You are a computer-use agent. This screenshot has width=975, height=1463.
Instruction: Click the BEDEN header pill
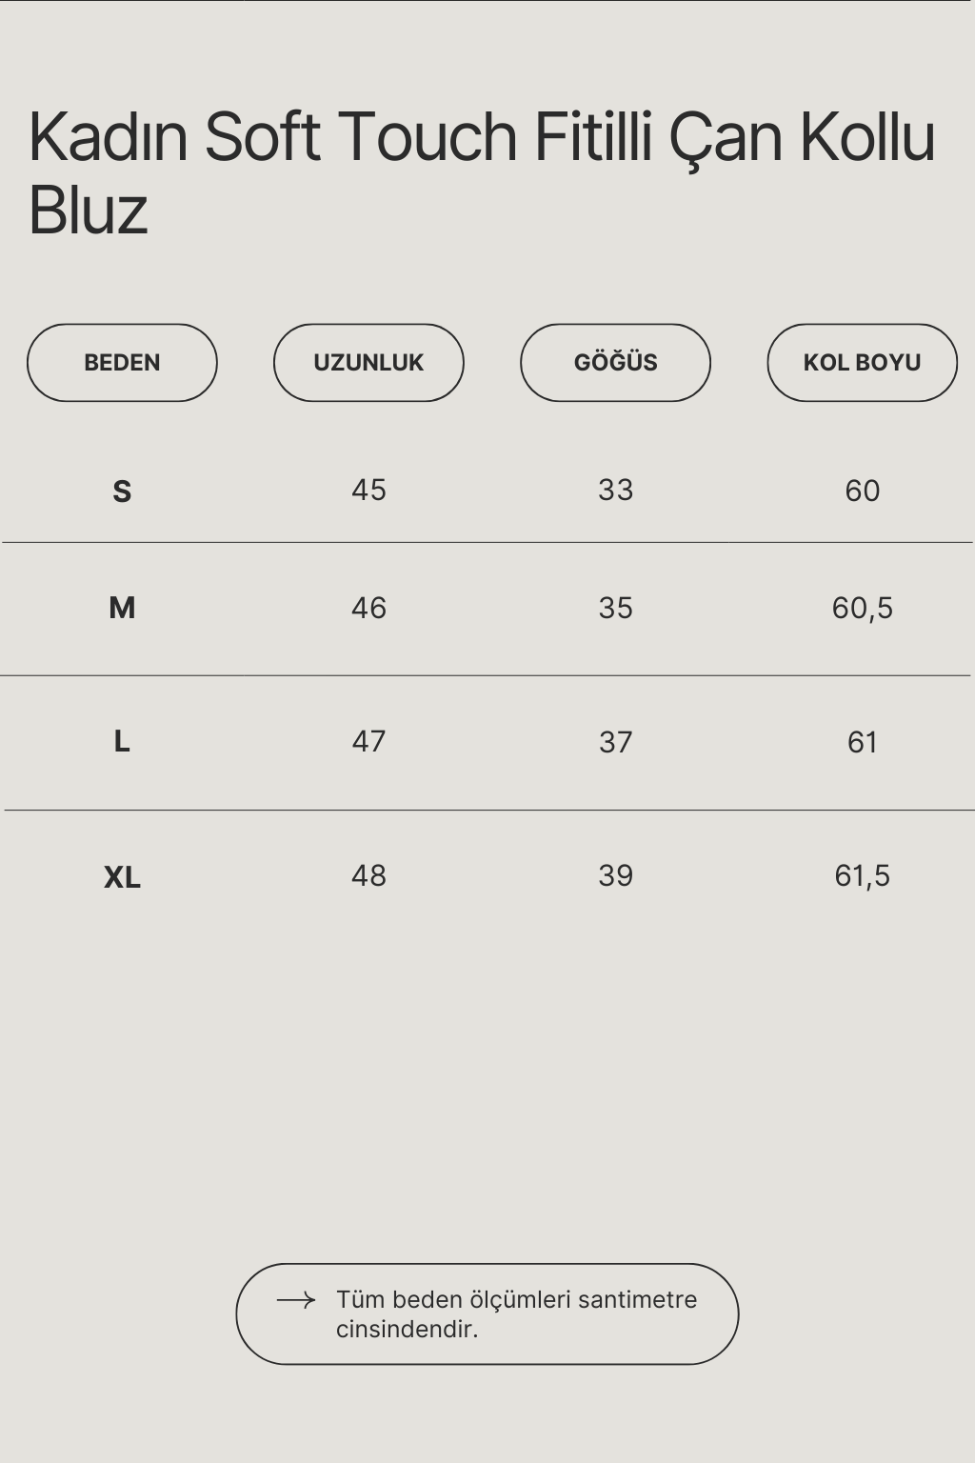[x=122, y=363]
